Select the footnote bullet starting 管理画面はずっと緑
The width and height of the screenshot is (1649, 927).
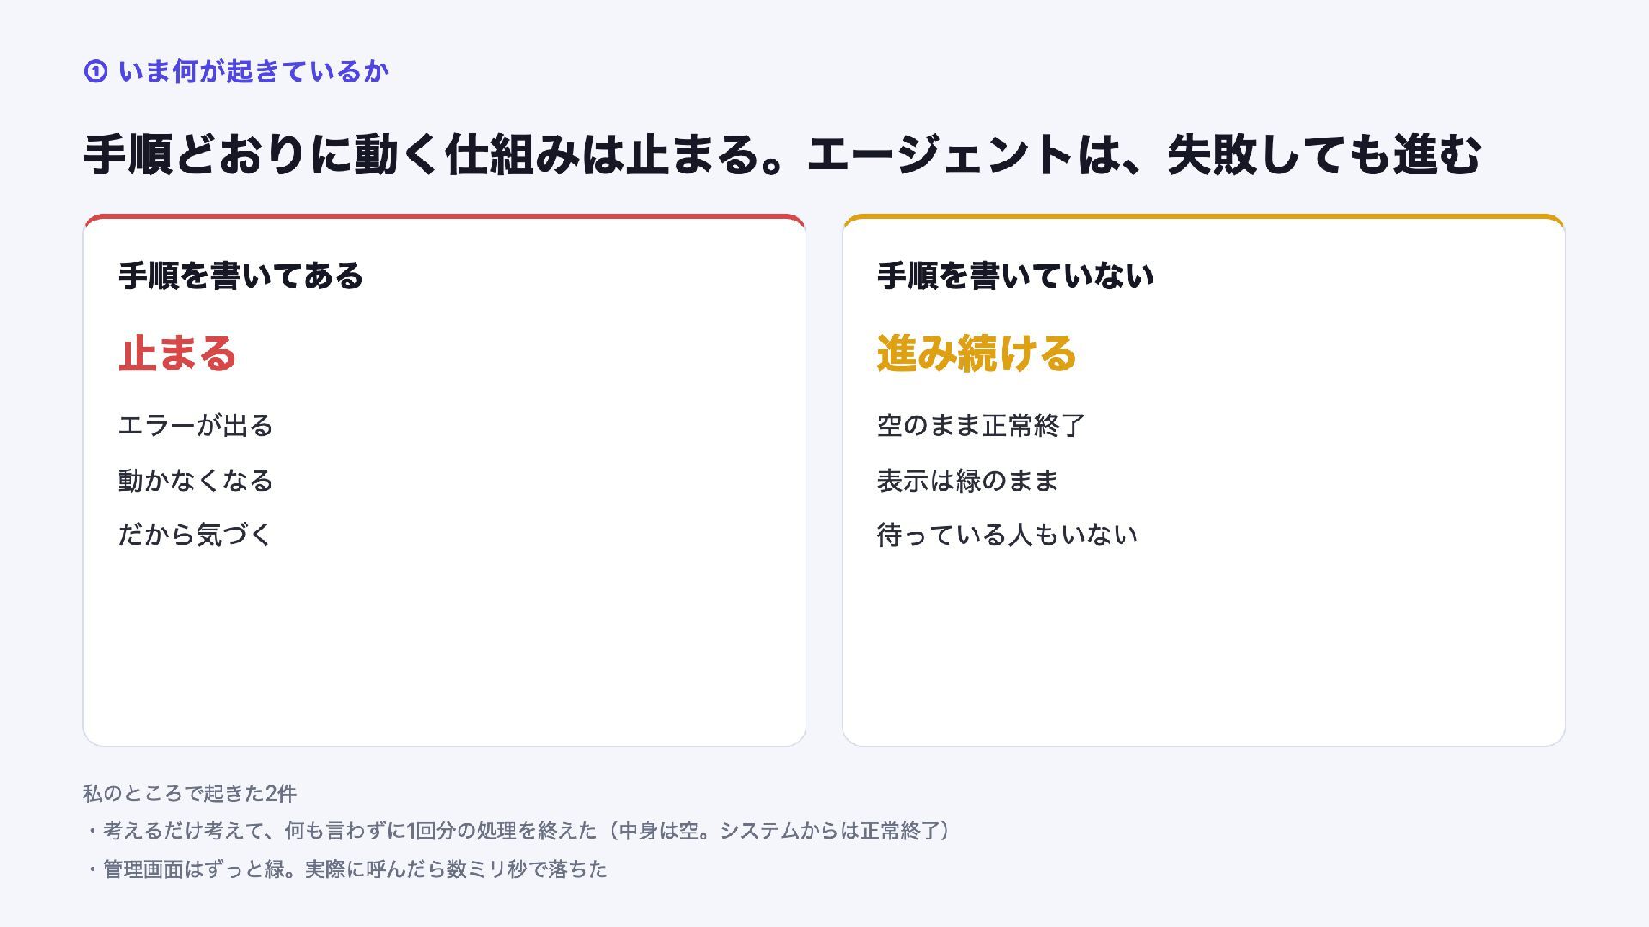click(345, 869)
